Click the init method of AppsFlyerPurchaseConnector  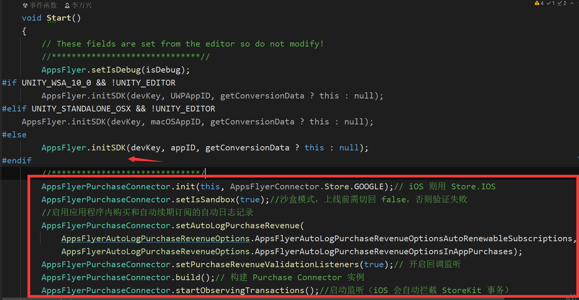coord(185,187)
